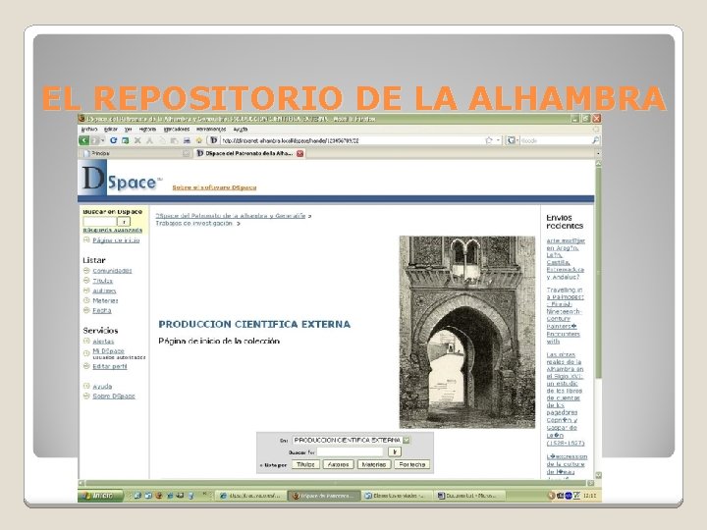Click the scissors cut icon in toolbar
The image size is (707, 530).
[149, 140]
